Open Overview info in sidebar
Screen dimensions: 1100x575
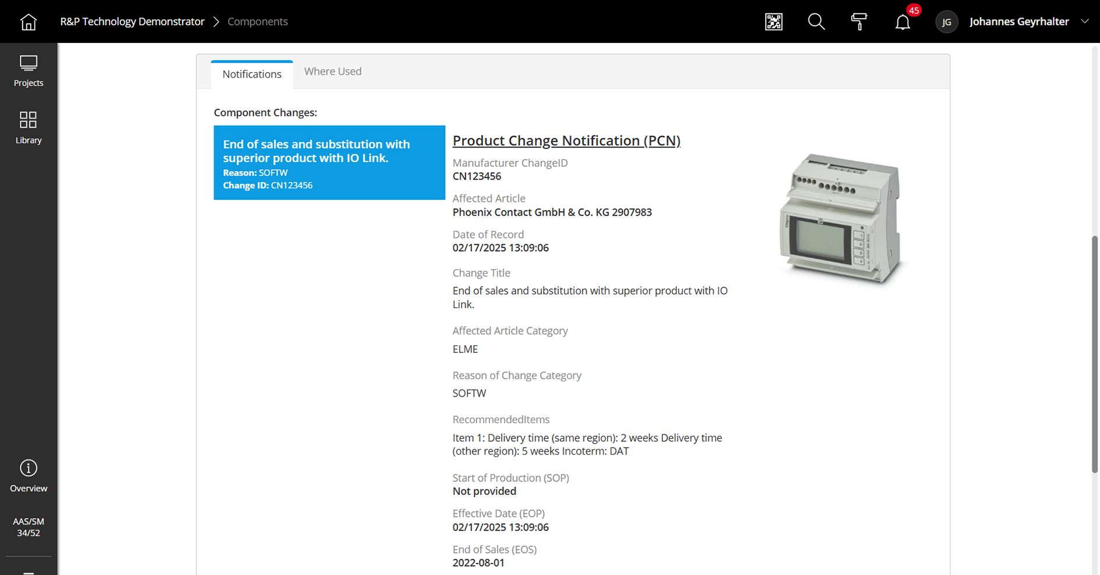(x=28, y=476)
